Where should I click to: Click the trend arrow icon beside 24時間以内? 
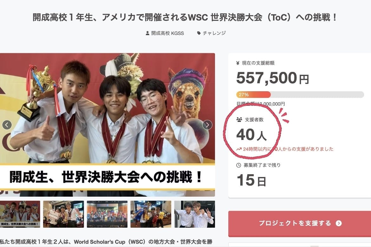[239, 149]
